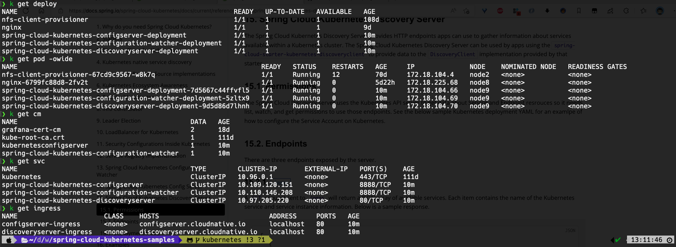Click pod IP '172.18.104.70'
This screenshot has height=247, width=676.
(432, 106)
